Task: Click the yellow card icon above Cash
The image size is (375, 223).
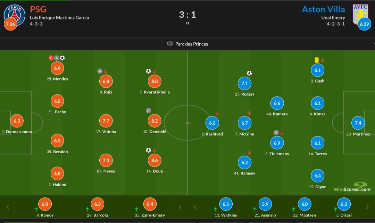Action: [x=317, y=60]
